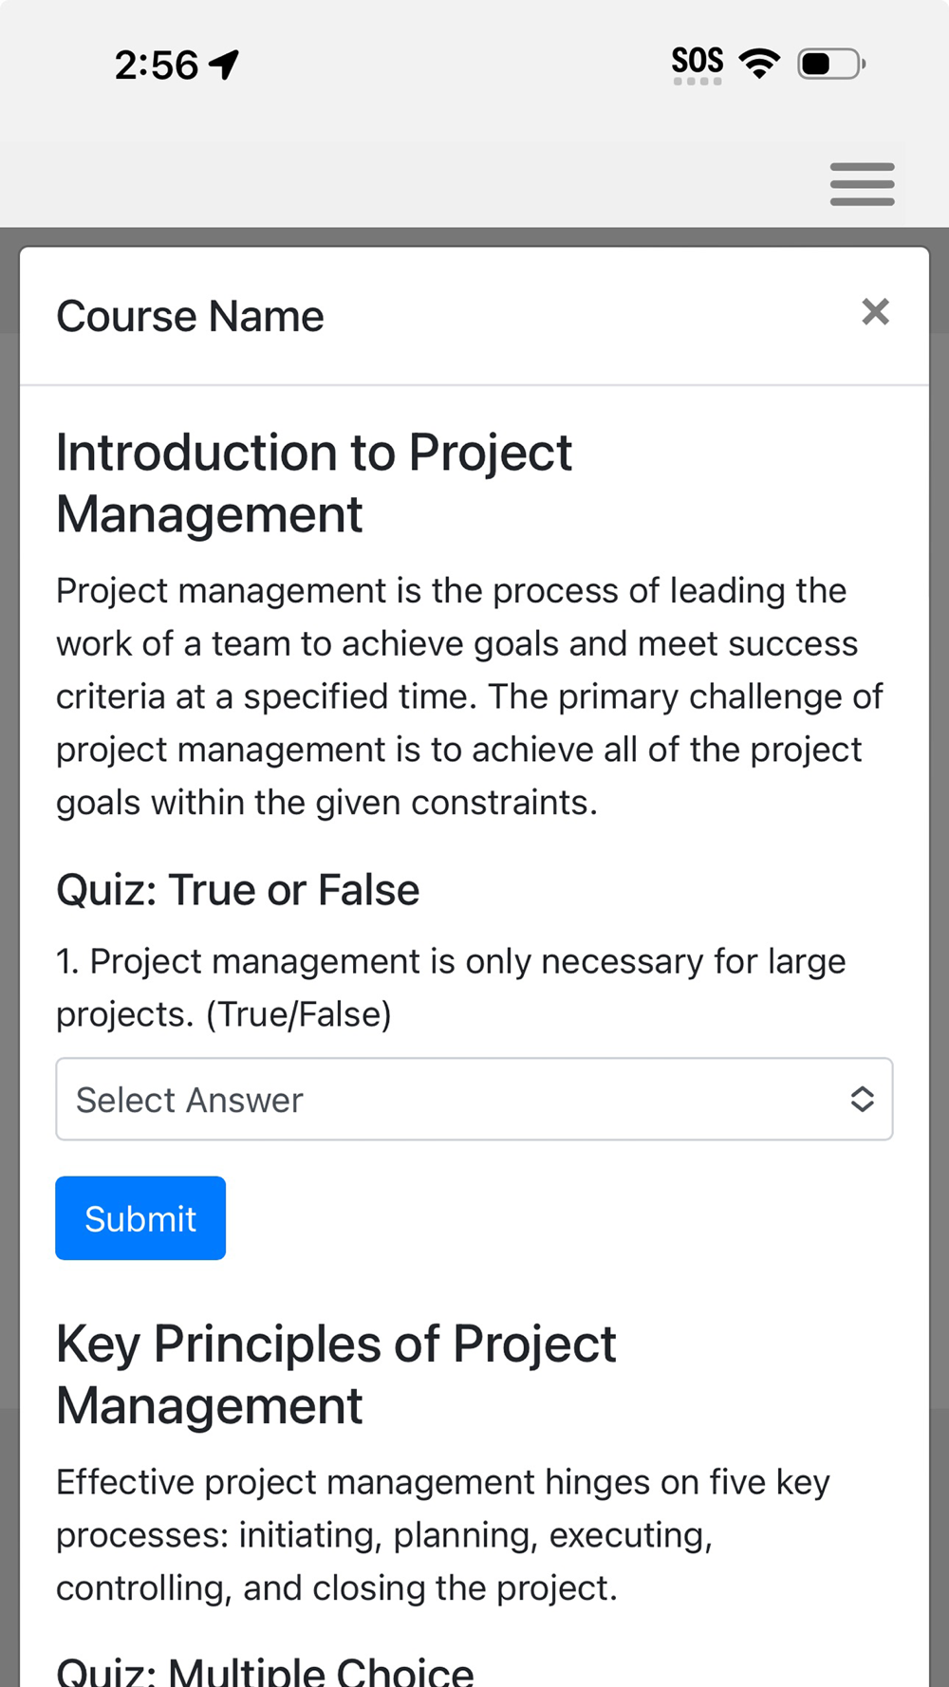Viewport: 949px width, 1687px height.
Task: Click the Introduction to Project Management heading
Action: click(x=313, y=483)
